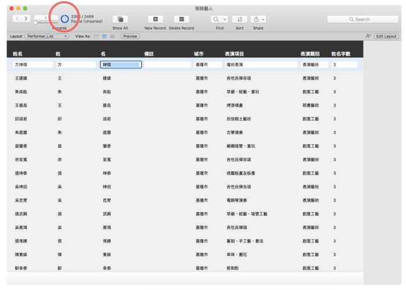Viewport: 406px width, 290px height.
Task: Switch to List view
Action: (x=104, y=36)
